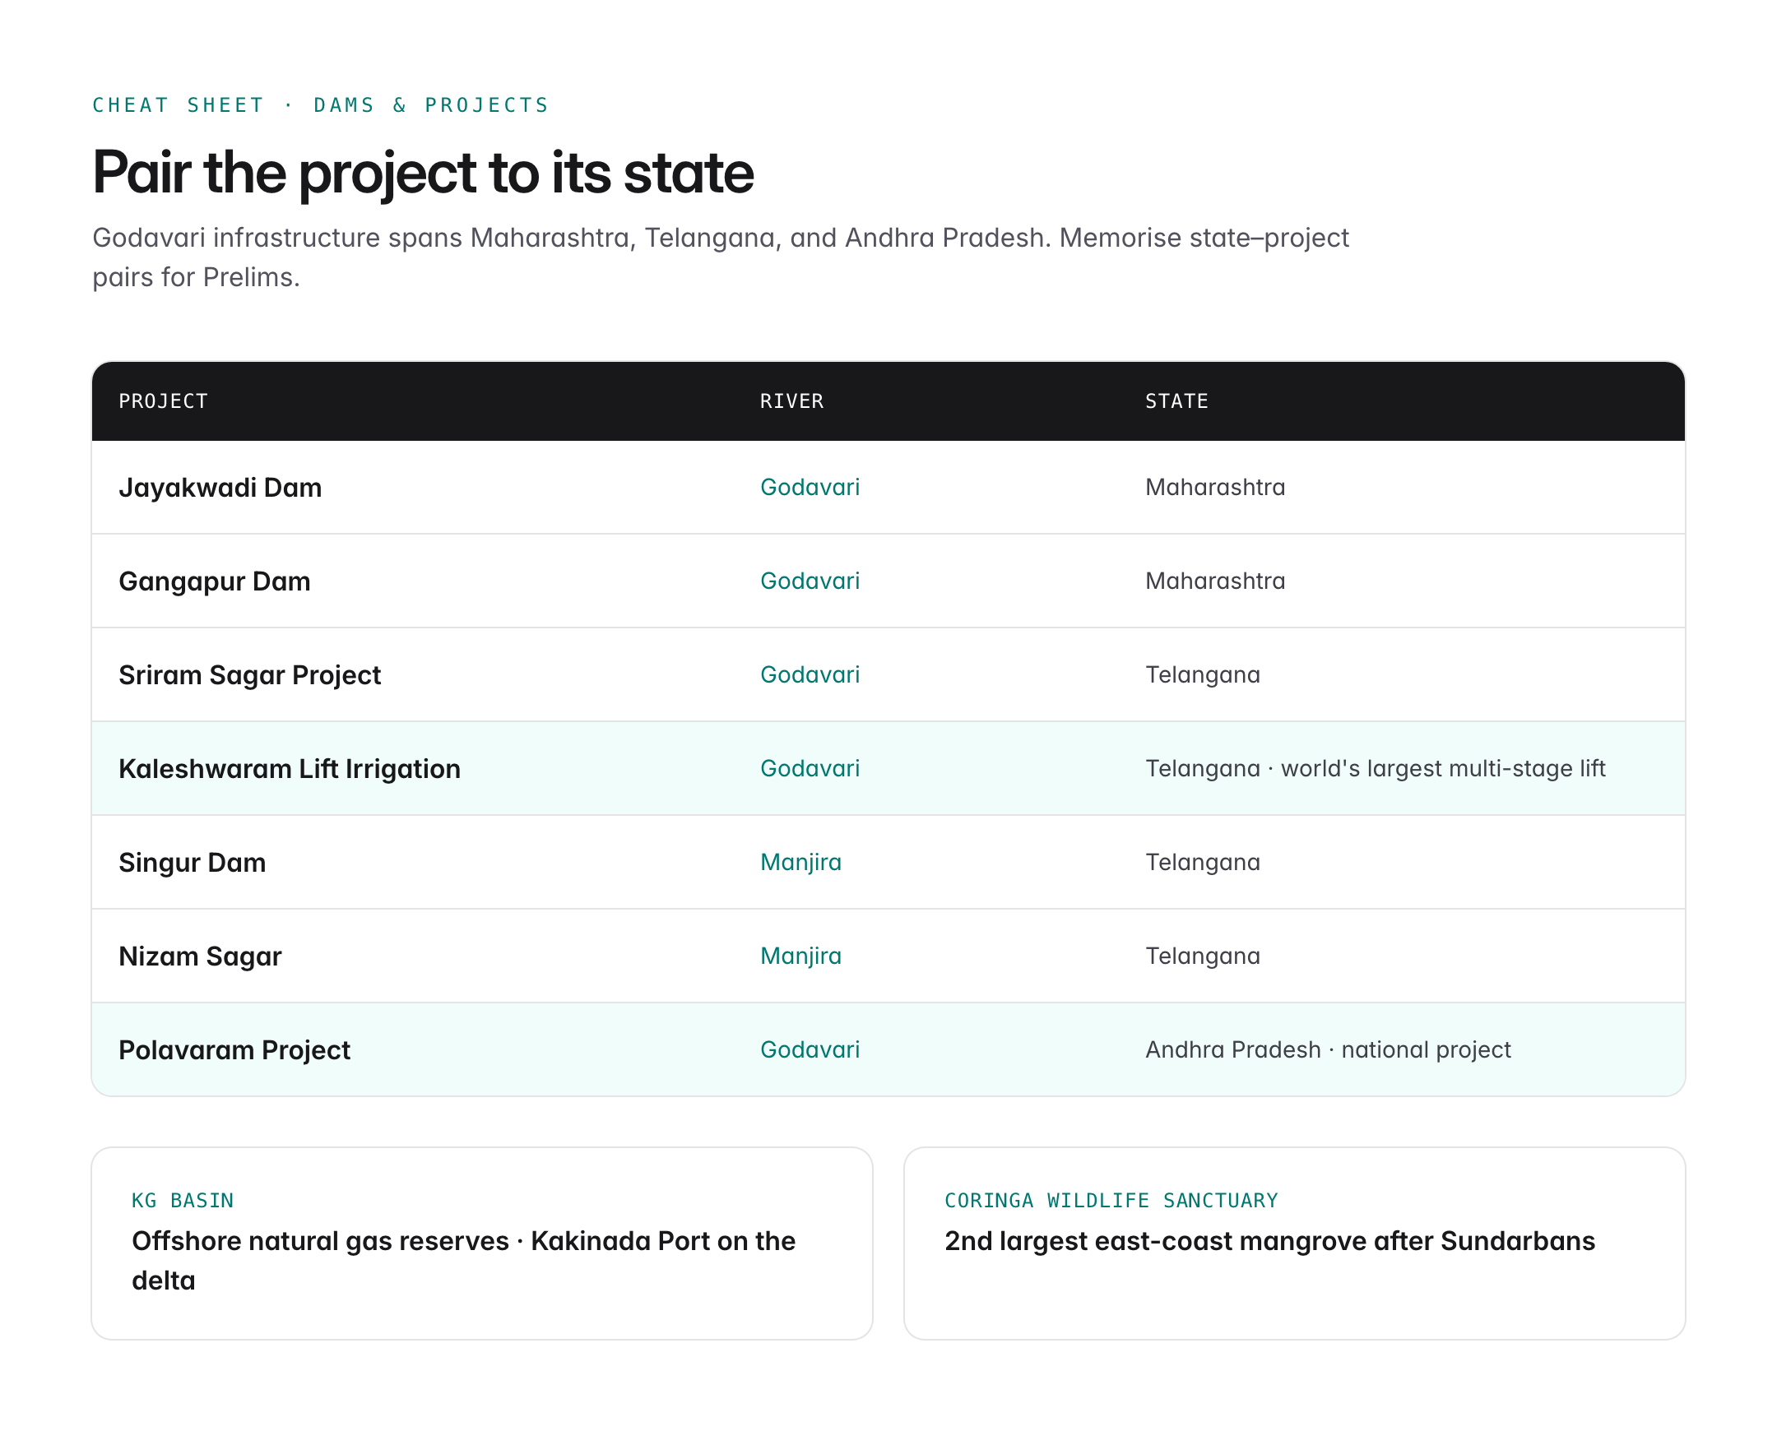Select the Jayakwadi Dam project cell
Image resolution: width=1777 pixels, height=1431 pixels.
pos(220,488)
